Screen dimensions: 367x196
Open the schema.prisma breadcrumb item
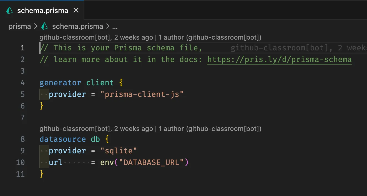77,27
